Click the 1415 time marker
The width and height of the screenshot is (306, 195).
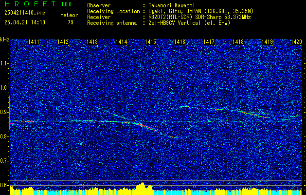tap(150, 42)
